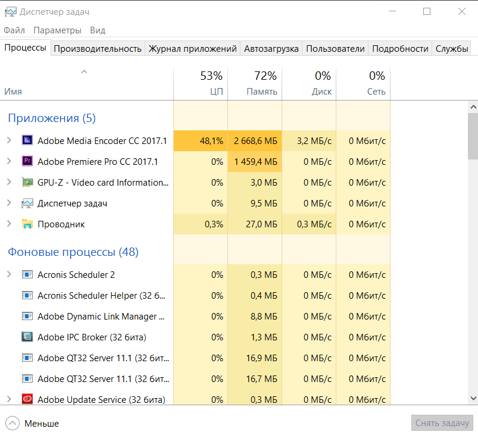Switch to the Производительность tab
Image resolution: width=478 pixels, height=432 pixels.
click(x=98, y=49)
